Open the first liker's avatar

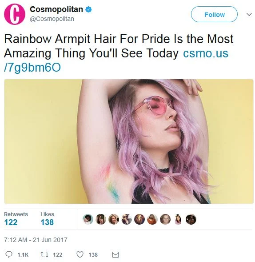[88, 219]
